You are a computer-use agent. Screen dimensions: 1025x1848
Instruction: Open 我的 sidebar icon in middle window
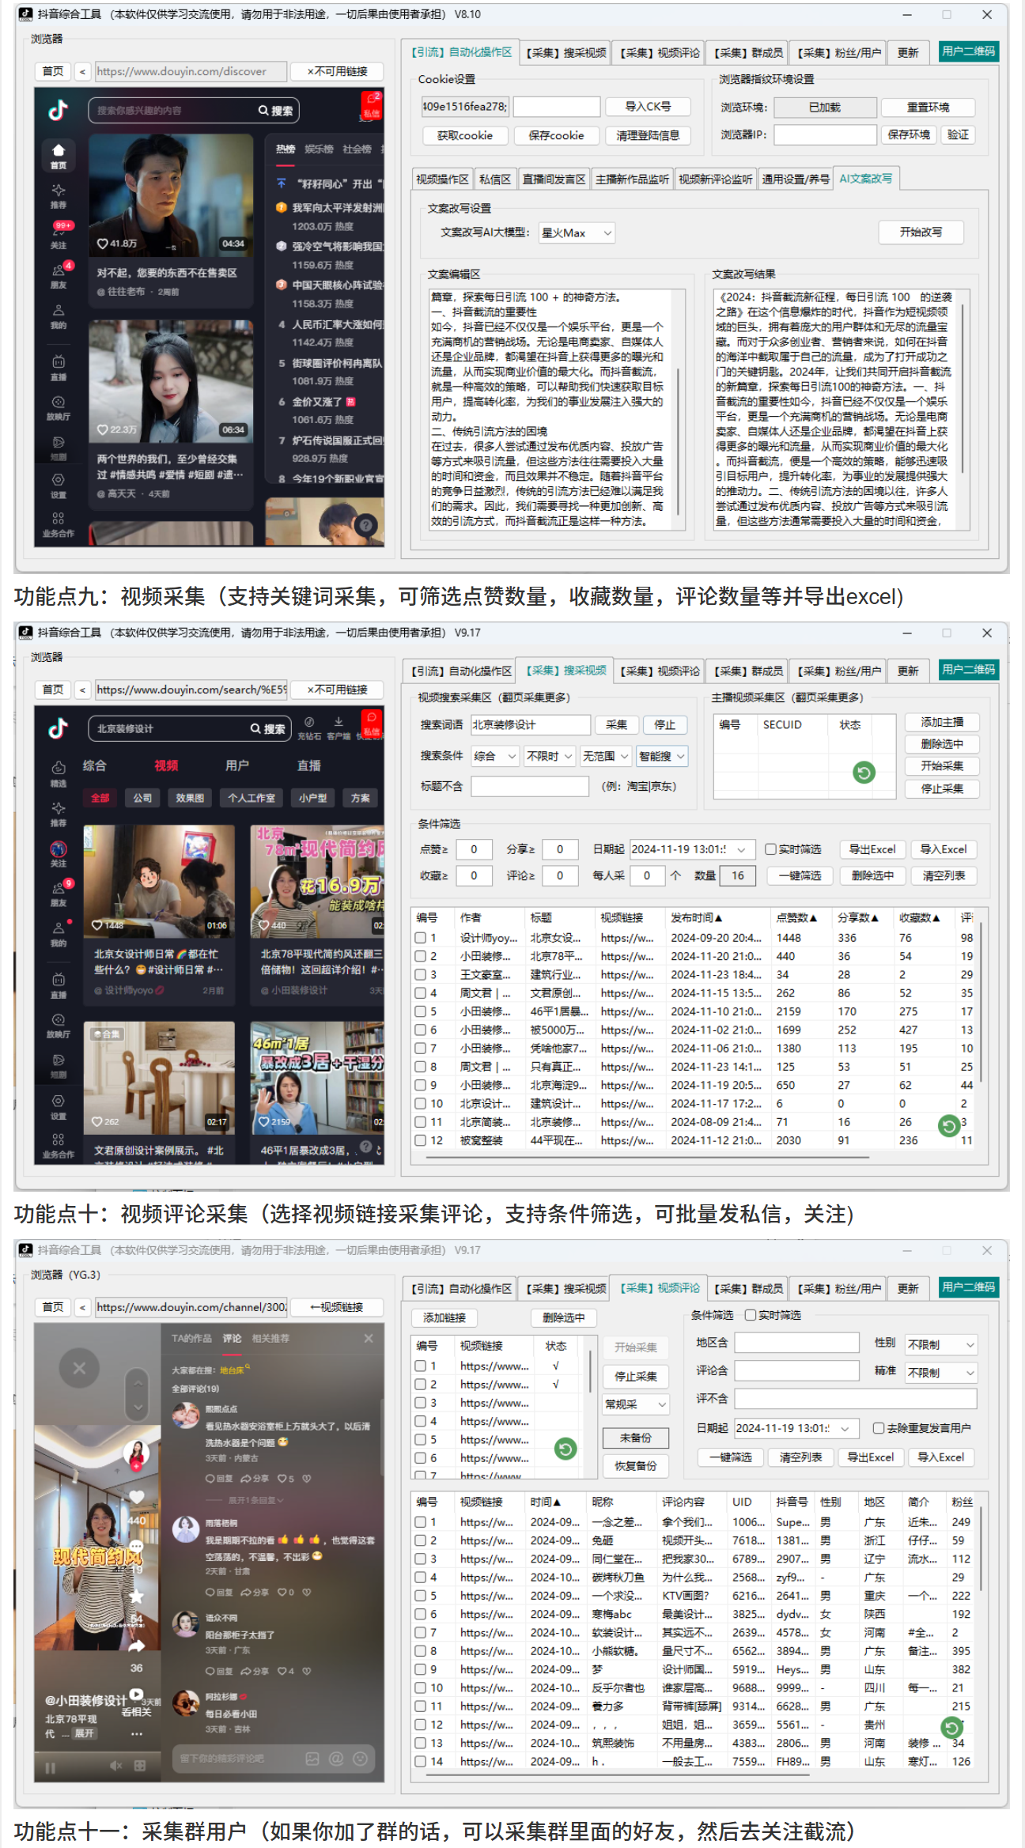click(x=59, y=933)
